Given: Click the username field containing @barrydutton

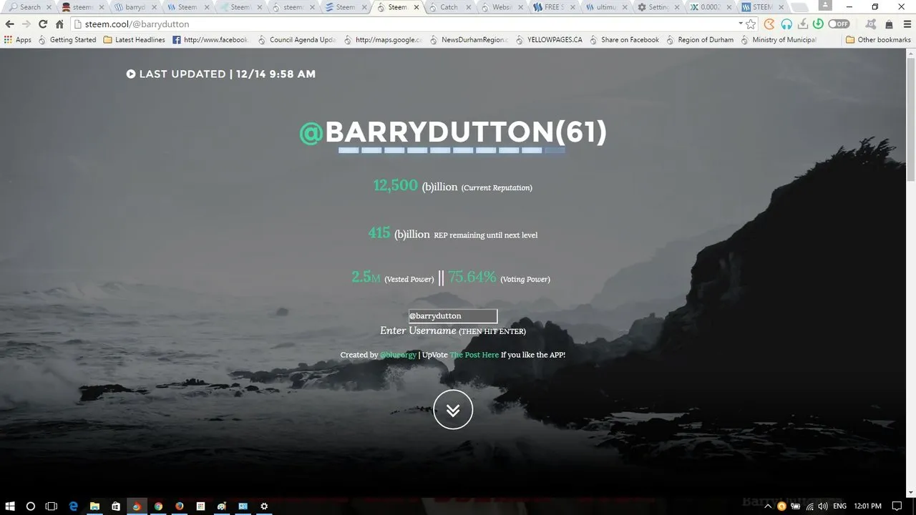Looking at the screenshot, I should [452, 316].
